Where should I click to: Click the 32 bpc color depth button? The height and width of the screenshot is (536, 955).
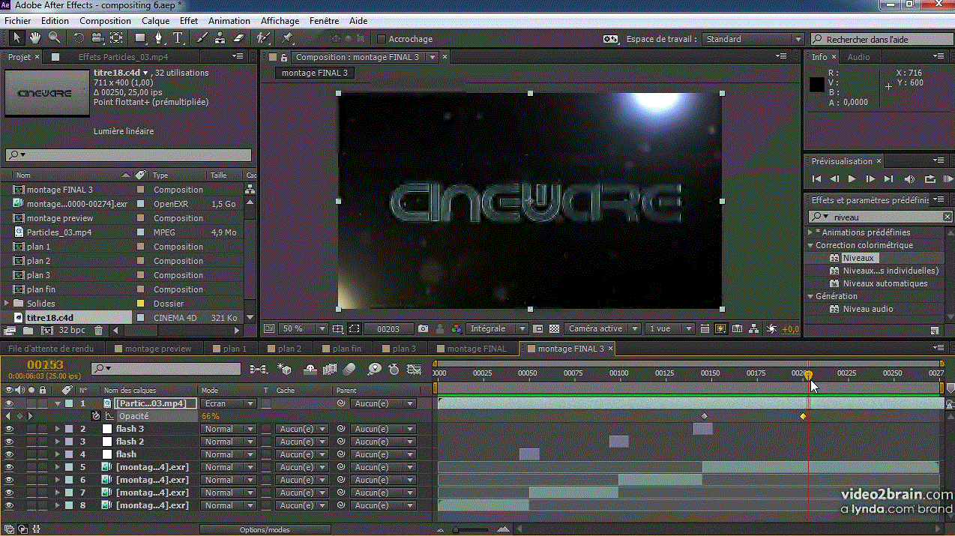tap(72, 330)
